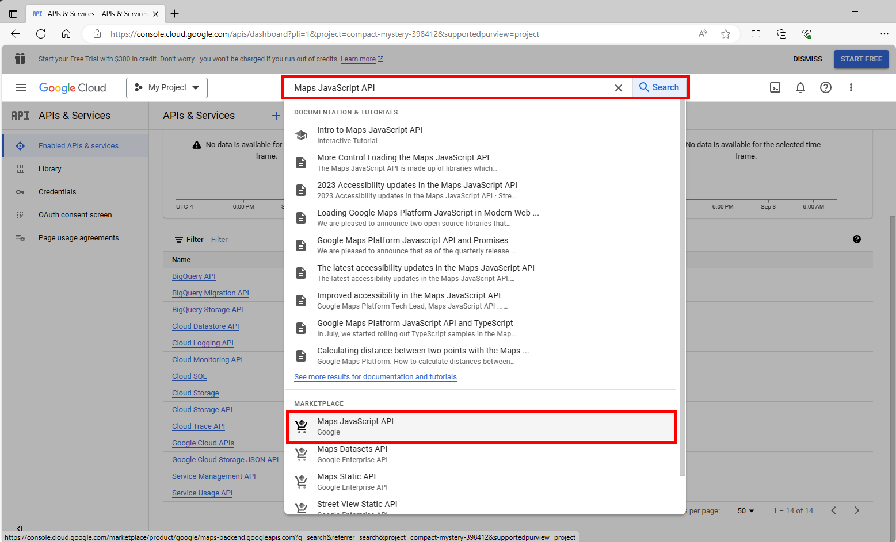Click the Search button
Viewport: 896px width, 542px height.
[x=659, y=87]
